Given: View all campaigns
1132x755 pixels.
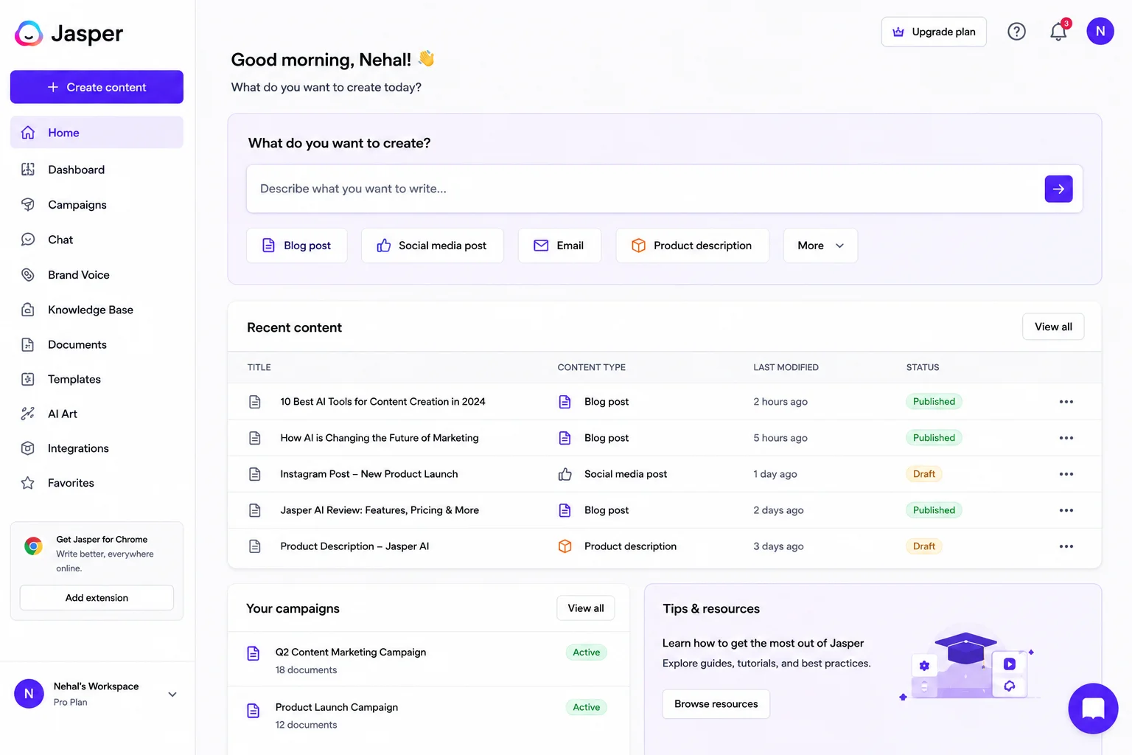Looking at the screenshot, I should [x=586, y=608].
